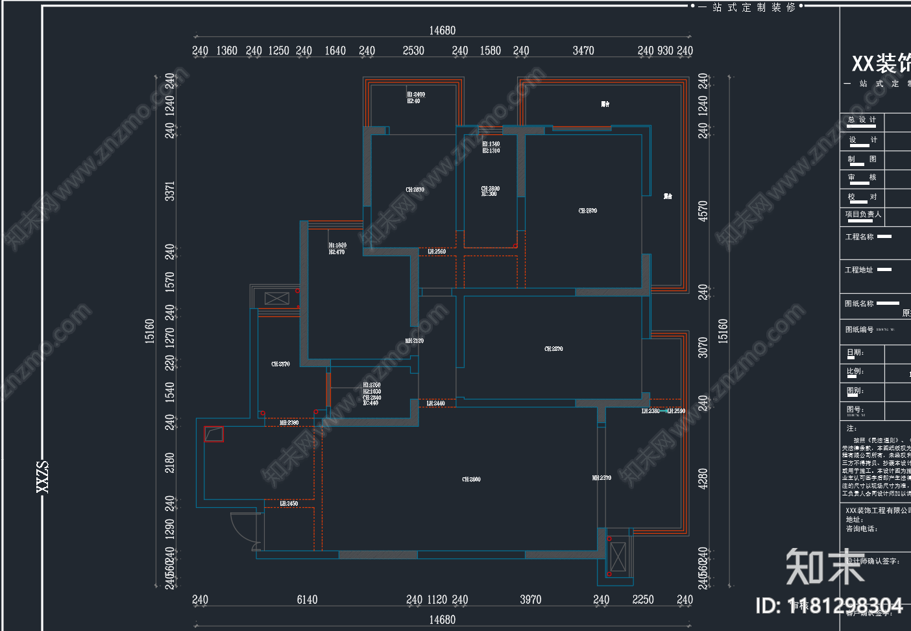Select the 2250 dimension value
This screenshot has height=631, width=911.
pos(643,600)
